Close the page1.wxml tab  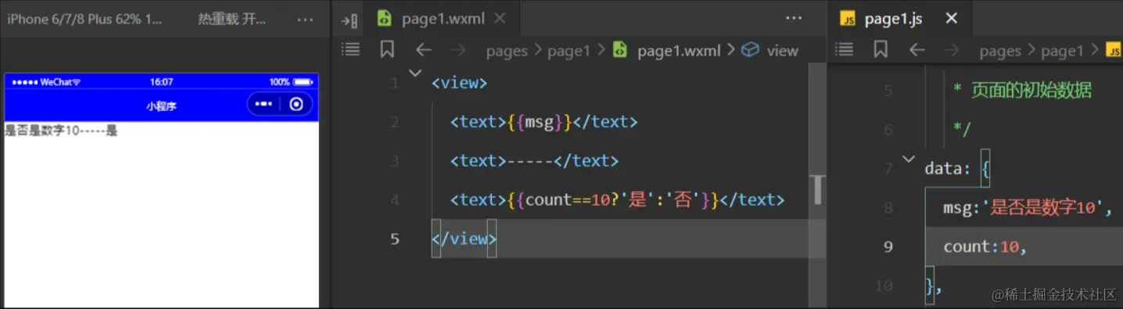pos(499,19)
